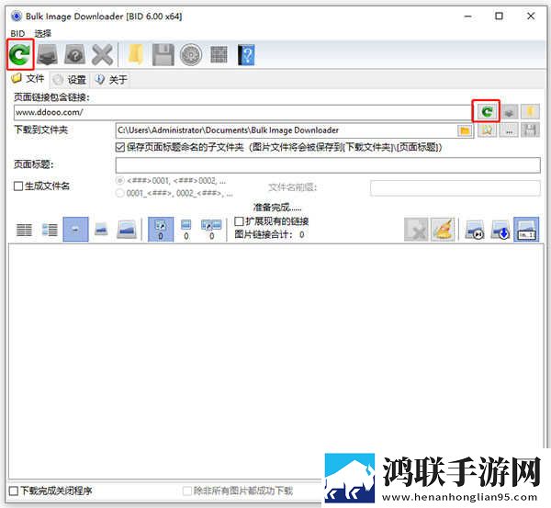This screenshot has width=551, height=508.
Task: Select the large thumbnail size icon
Action: point(127,230)
